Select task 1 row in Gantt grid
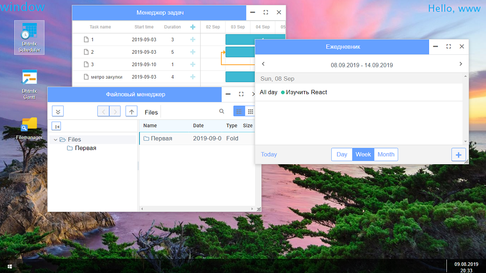Screen dimensions: 486x273 pyautogui.click(x=137, y=40)
